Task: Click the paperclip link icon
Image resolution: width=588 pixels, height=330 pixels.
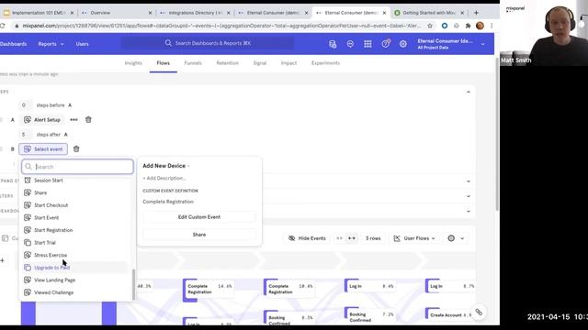Action: [x=479, y=312]
